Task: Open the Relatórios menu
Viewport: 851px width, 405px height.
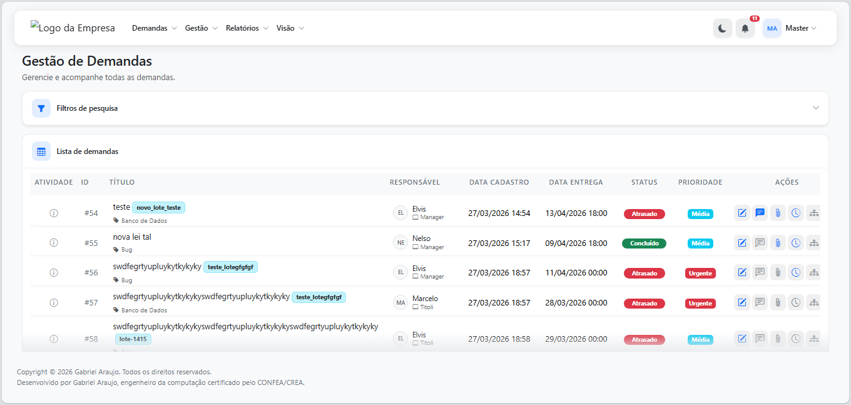Action: [247, 28]
